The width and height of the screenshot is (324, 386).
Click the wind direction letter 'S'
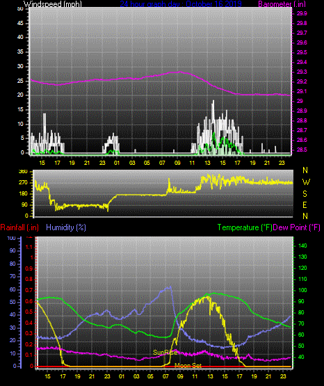coord(305,194)
